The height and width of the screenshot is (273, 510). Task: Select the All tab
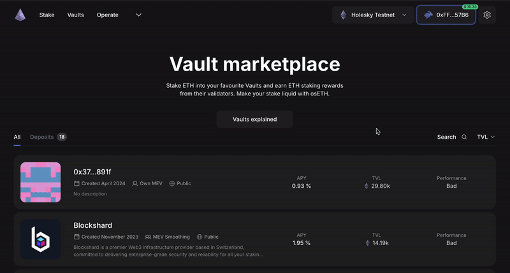coord(17,137)
